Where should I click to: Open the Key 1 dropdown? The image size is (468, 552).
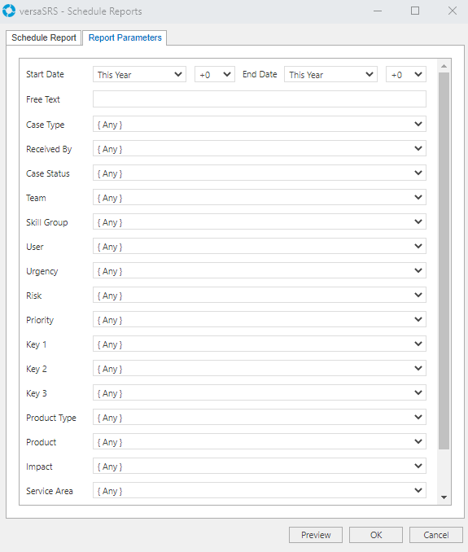260,344
